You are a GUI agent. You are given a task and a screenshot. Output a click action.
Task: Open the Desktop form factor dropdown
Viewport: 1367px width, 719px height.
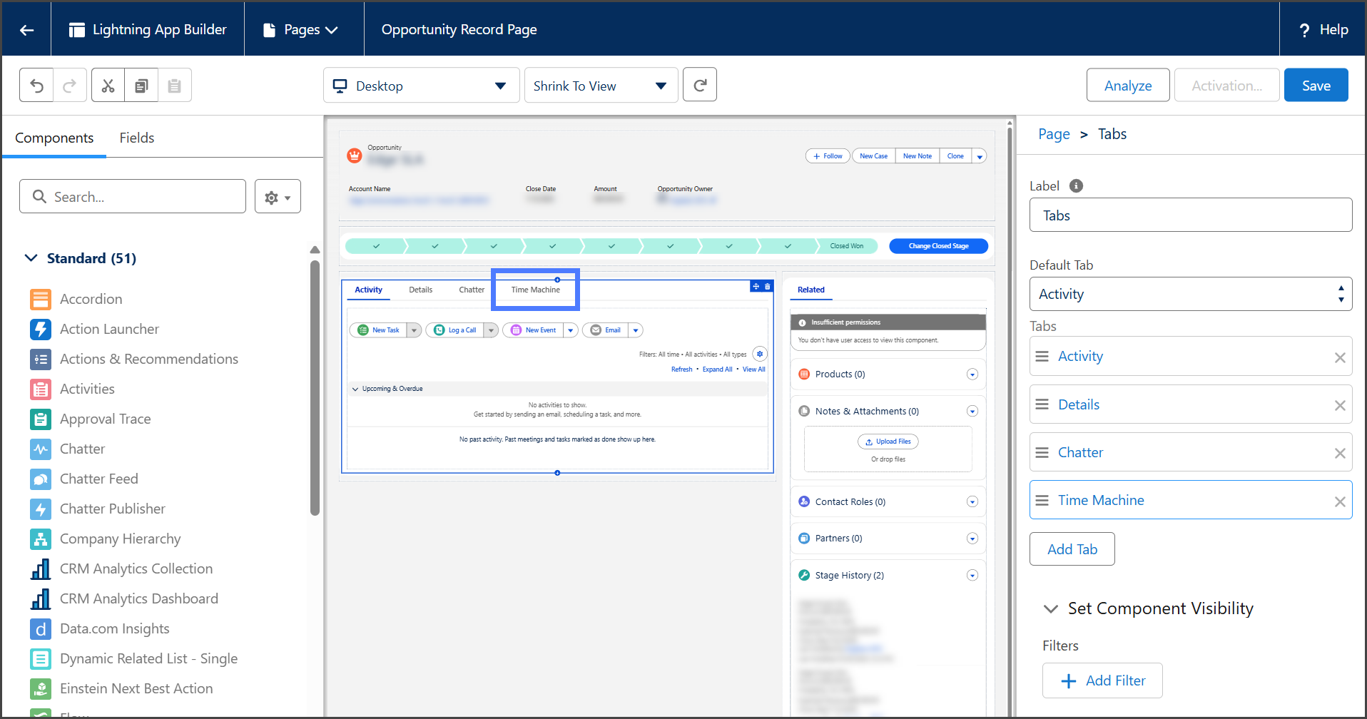[421, 86]
